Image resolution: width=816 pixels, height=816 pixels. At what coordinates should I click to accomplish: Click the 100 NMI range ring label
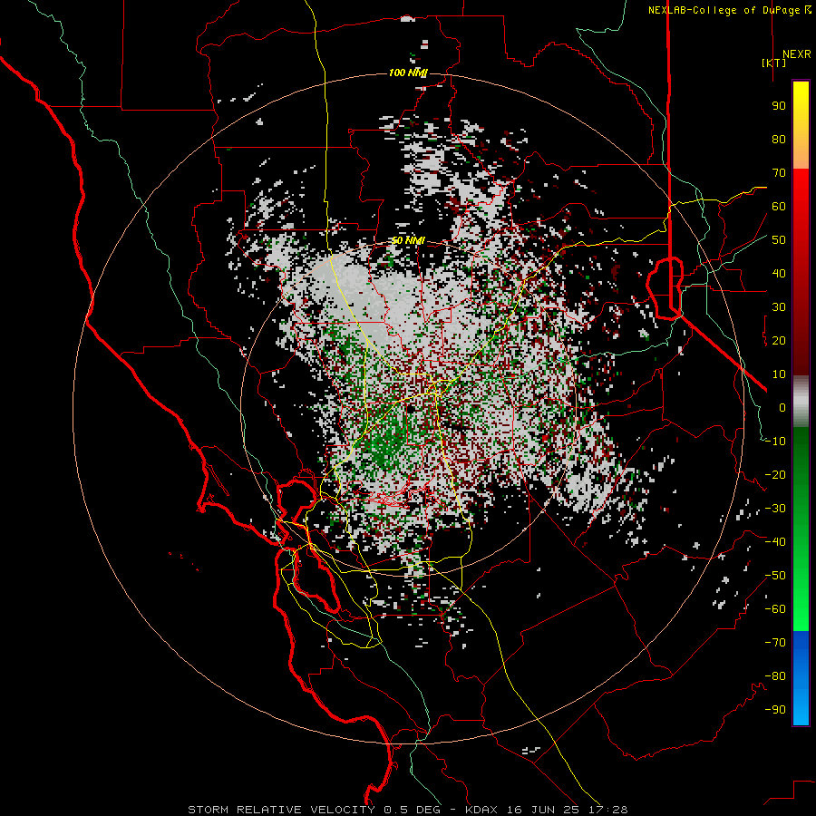point(408,73)
